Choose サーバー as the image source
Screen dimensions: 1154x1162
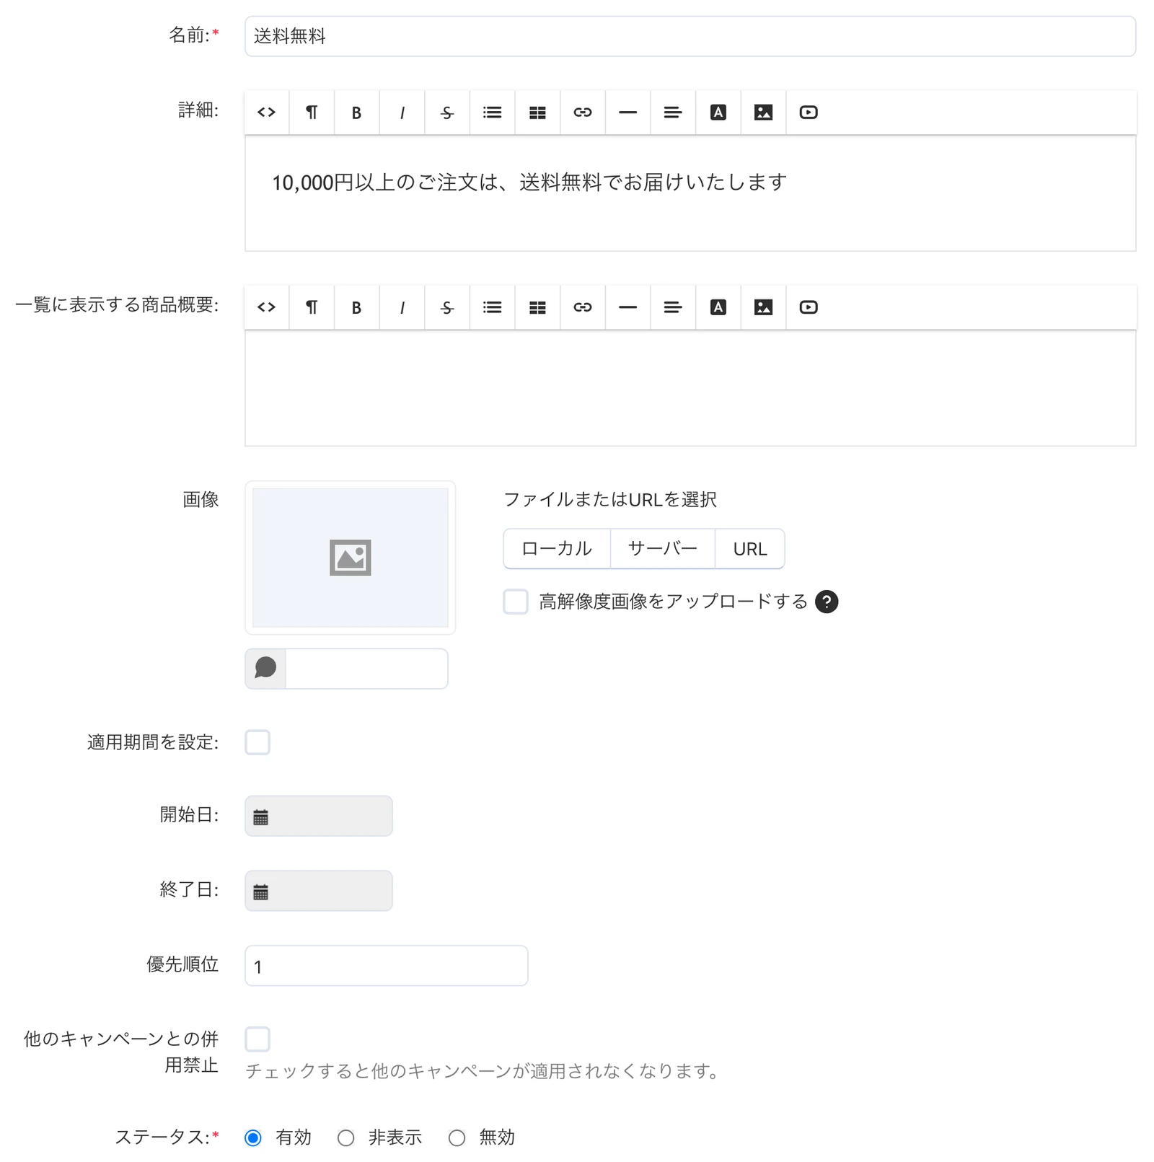point(663,549)
